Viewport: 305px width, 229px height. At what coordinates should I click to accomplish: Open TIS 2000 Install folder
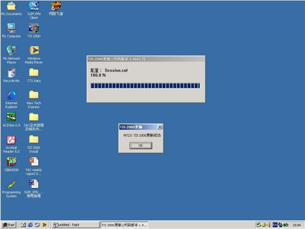pyautogui.click(x=34, y=144)
